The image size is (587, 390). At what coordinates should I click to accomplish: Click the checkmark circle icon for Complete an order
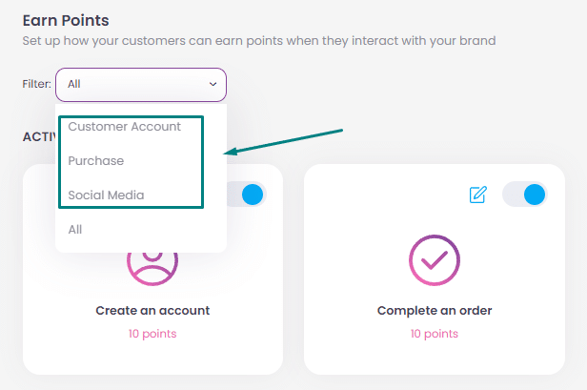[435, 260]
